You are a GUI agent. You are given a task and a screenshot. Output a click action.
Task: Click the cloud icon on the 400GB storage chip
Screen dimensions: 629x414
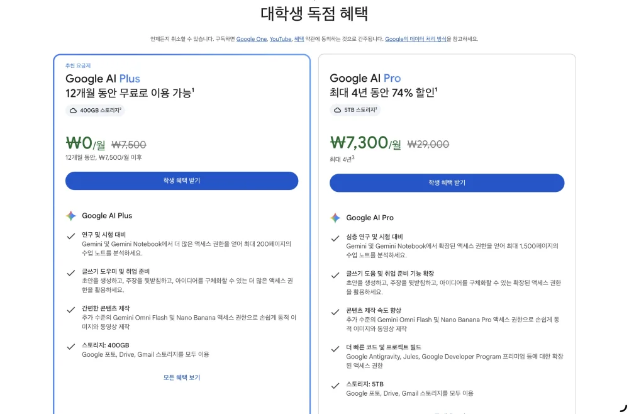click(73, 110)
